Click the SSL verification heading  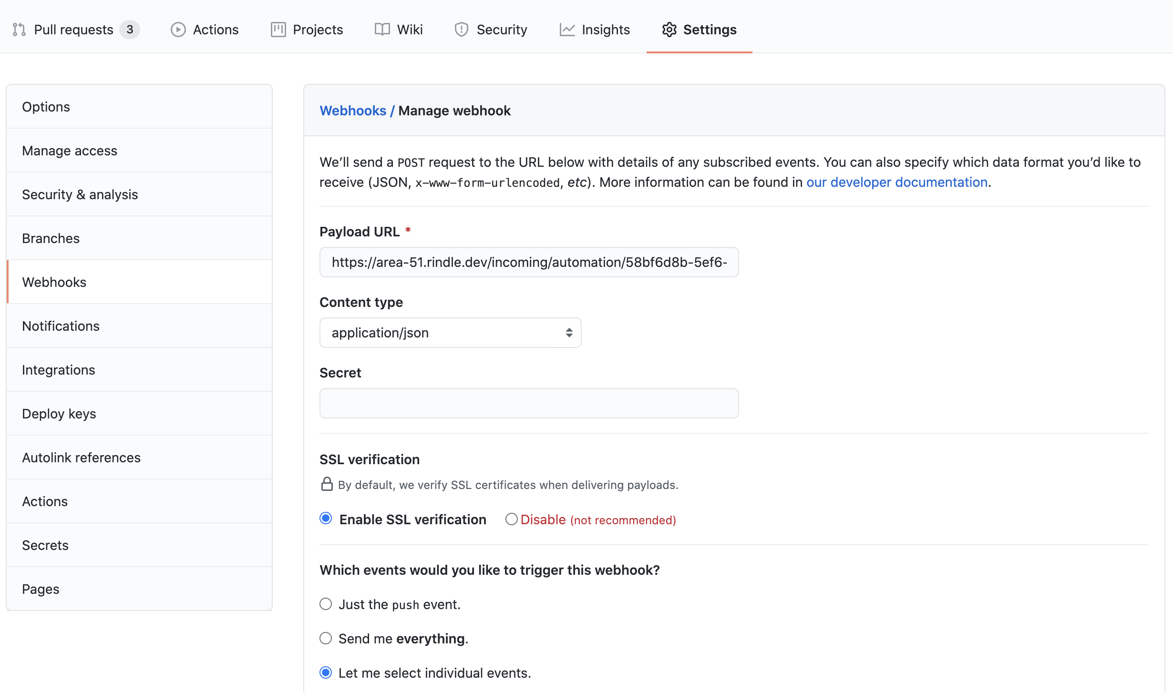point(370,459)
